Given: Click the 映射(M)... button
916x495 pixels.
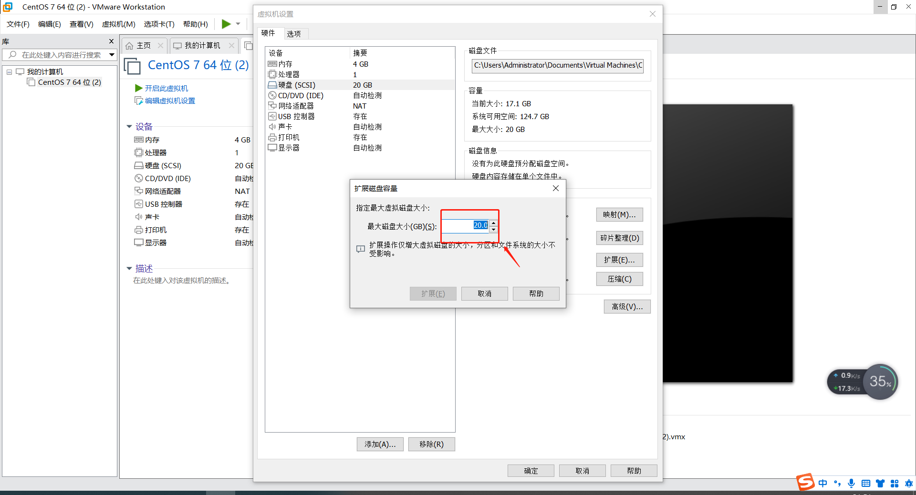Looking at the screenshot, I should pos(620,215).
